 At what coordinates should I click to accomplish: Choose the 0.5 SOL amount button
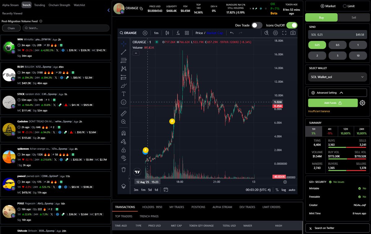pyautogui.click(x=337, y=45)
